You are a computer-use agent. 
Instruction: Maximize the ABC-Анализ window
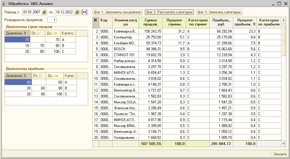point(279,3)
